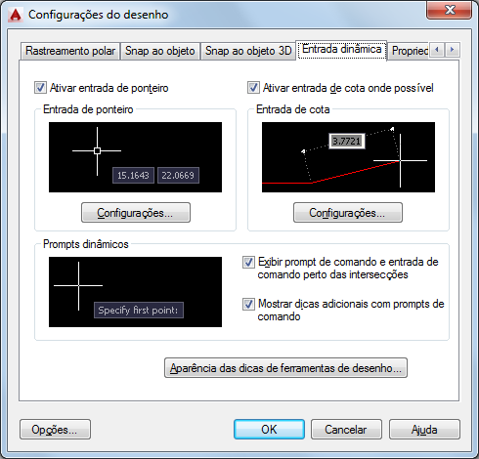Select the Snap ao objeto 3D tab
479x459 pixels.
pos(248,51)
